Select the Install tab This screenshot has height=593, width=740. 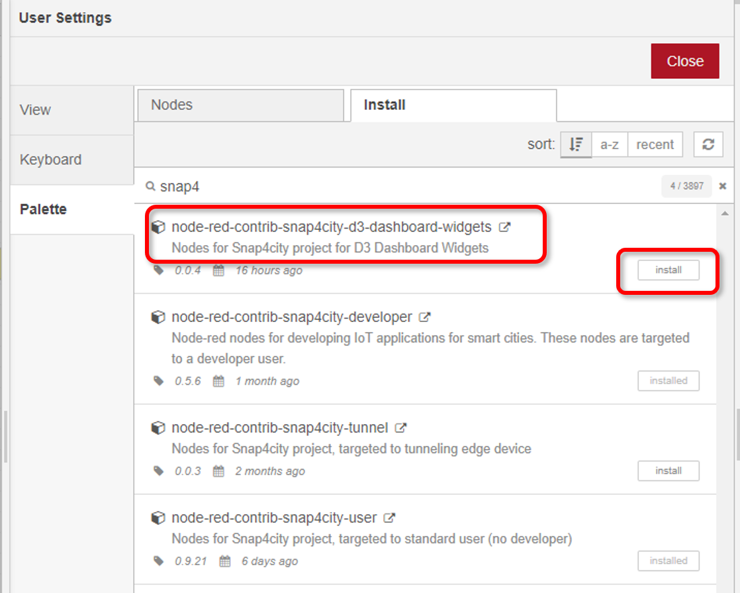click(453, 105)
